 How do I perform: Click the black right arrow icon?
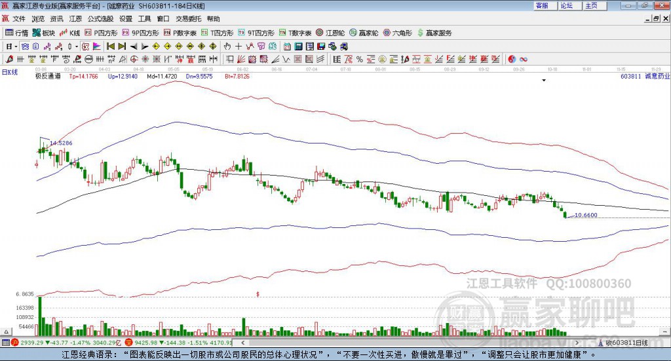tap(145, 47)
